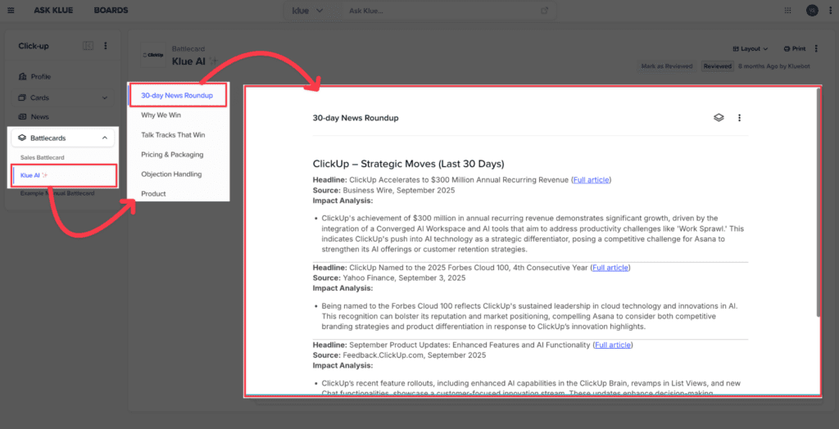
Task: Click the Battlecards layers icon
Action: (22, 138)
